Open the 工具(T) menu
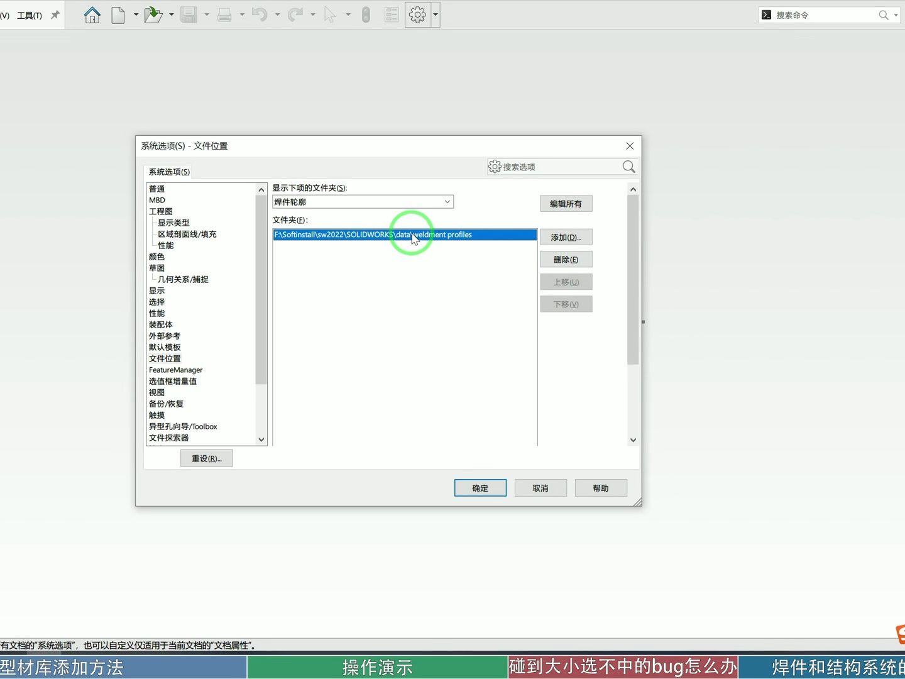Screen dimensions: 905x679 (x=30, y=16)
